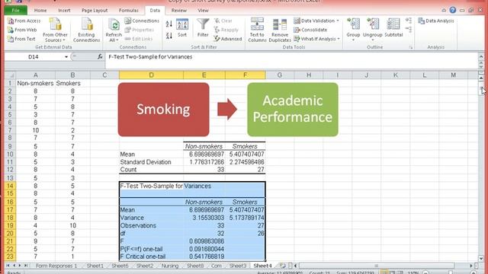The height and width of the screenshot is (274, 488).
Task: Go to last sheet tab arrow
Action: coord(26,266)
